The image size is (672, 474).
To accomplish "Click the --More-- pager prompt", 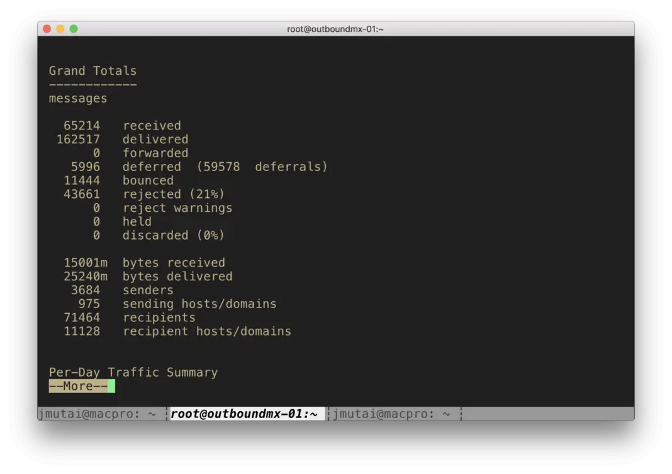I will pyautogui.click(x=78, y=386).
